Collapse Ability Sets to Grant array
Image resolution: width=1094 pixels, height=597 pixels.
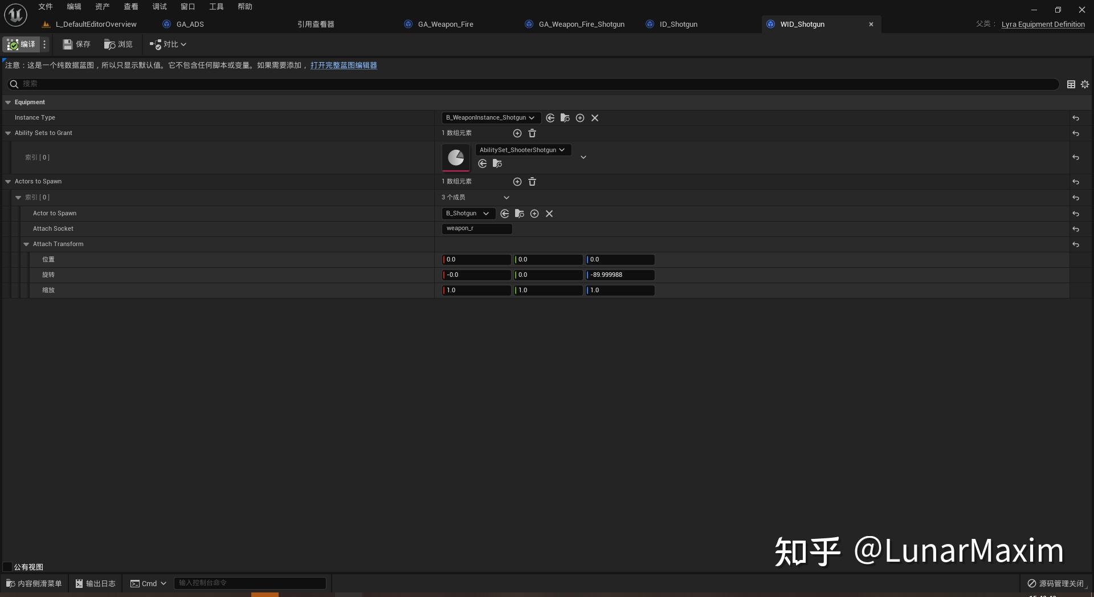[x=8, y=133]
